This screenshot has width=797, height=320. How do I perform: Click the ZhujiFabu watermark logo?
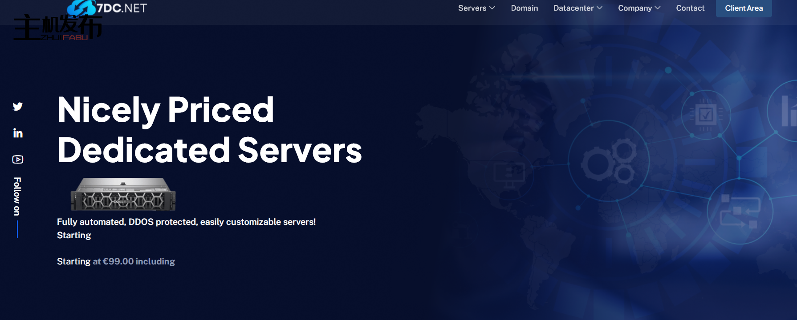coord(58,28)
